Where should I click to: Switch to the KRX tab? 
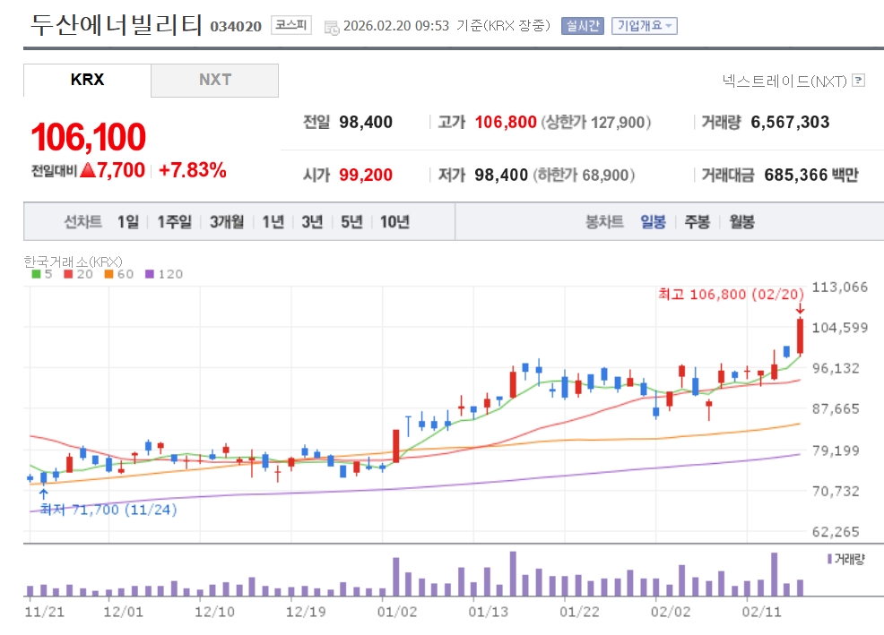87,80
